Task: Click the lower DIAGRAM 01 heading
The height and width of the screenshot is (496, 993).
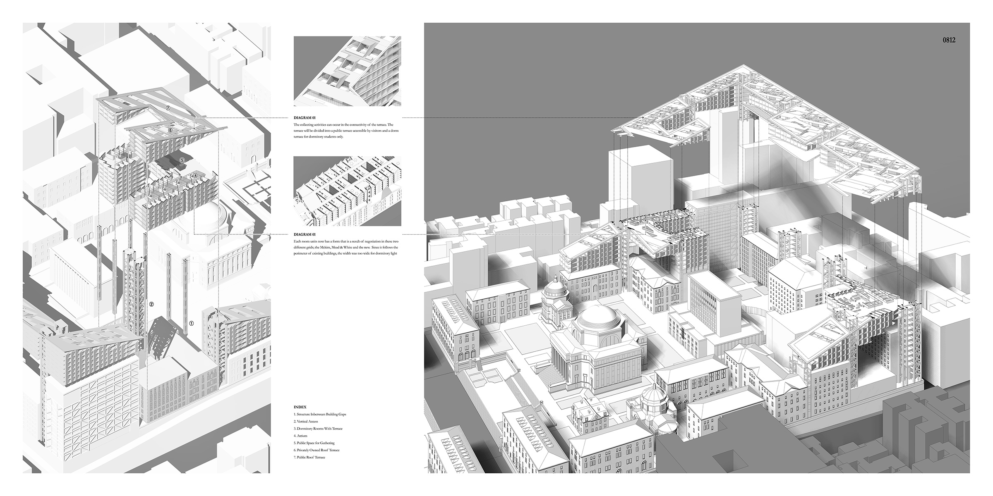Action: [x=305, y=234]
